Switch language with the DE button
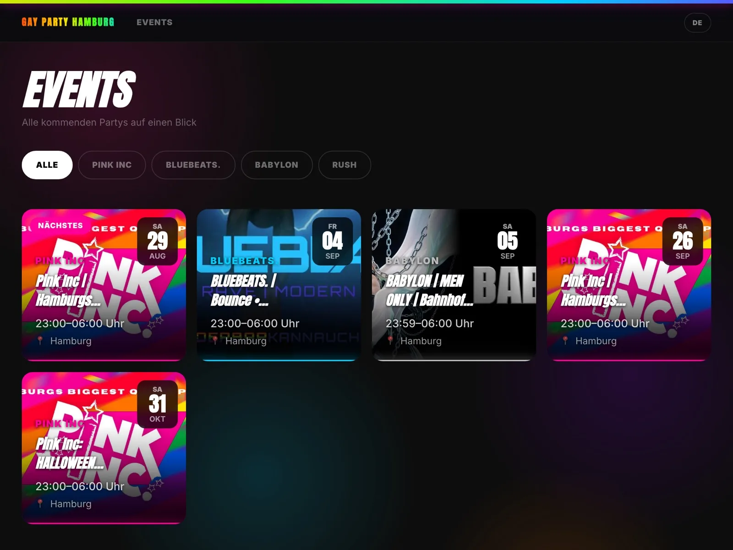This screenshot has height=550, width=733. click(x=697, y=23)
